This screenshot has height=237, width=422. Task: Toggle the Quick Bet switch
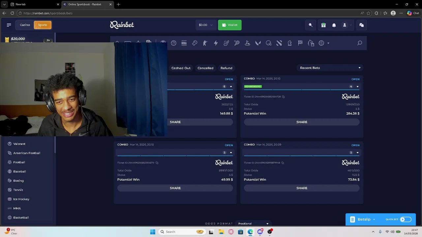(x=406, y=219)
